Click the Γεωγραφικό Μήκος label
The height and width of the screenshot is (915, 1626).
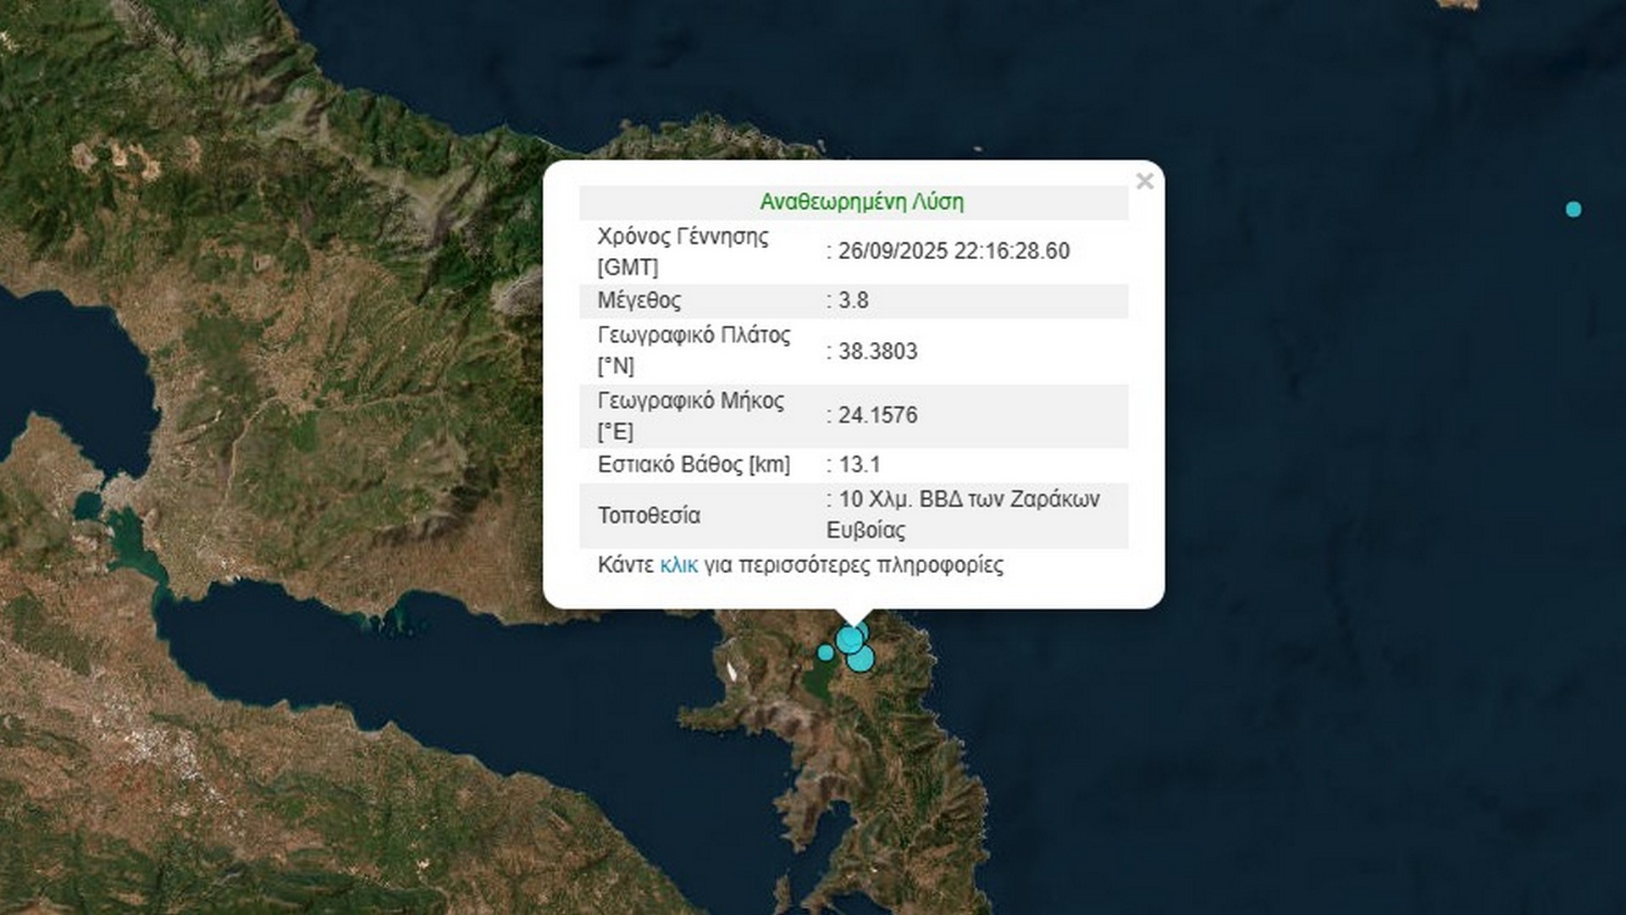coord(690,400)
